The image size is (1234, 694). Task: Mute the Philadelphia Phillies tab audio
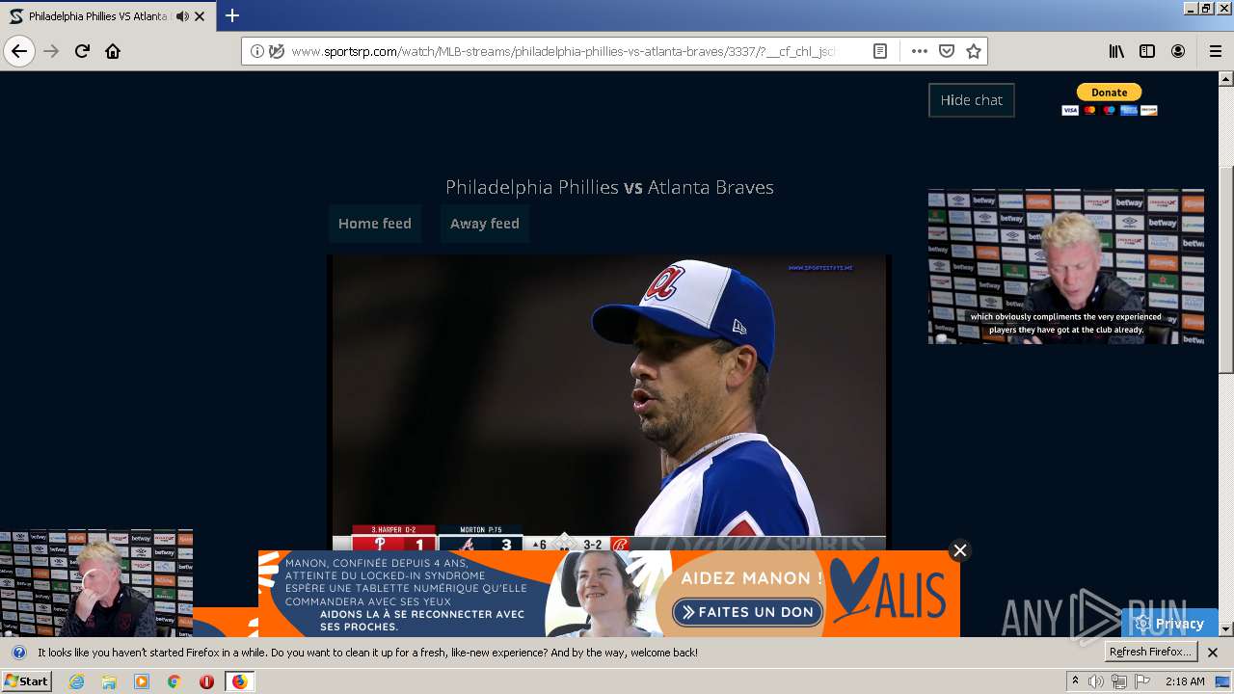(180, 16)
